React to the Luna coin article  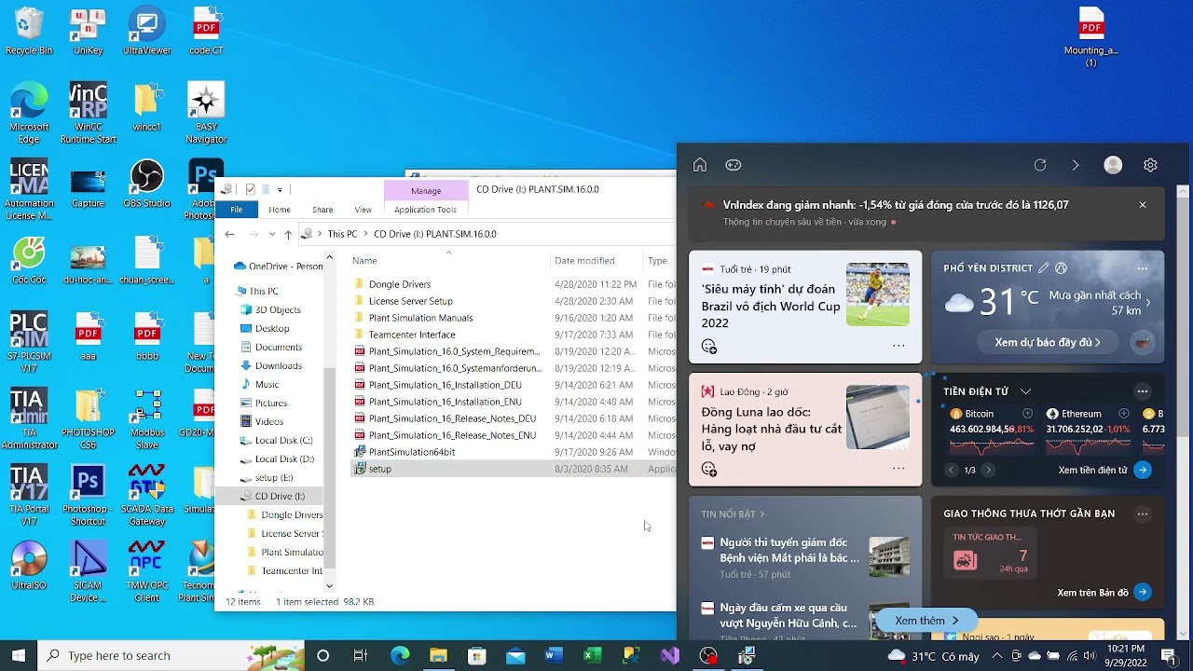coord(709,469)
